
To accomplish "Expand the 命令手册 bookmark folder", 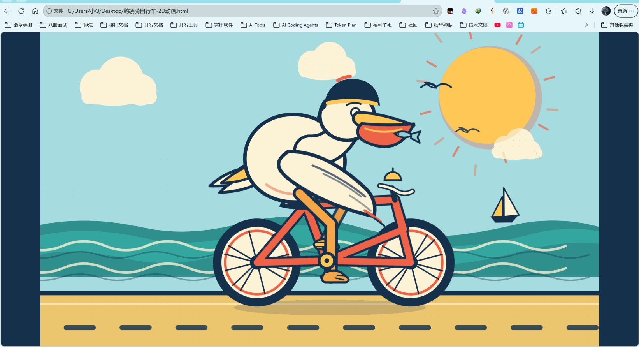I will click(19, 25).
